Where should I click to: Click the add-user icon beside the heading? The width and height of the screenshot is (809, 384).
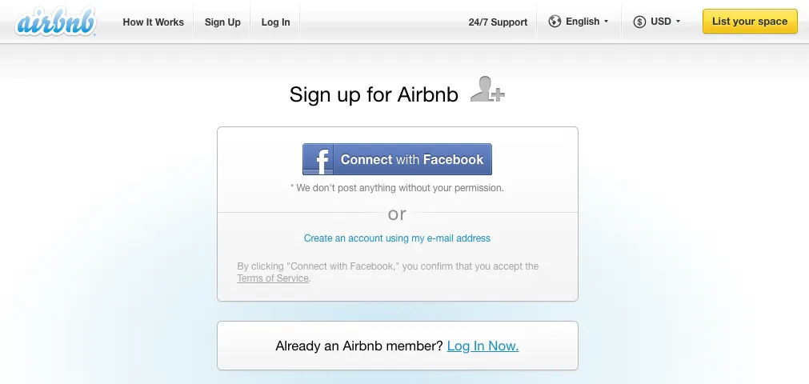487,90
